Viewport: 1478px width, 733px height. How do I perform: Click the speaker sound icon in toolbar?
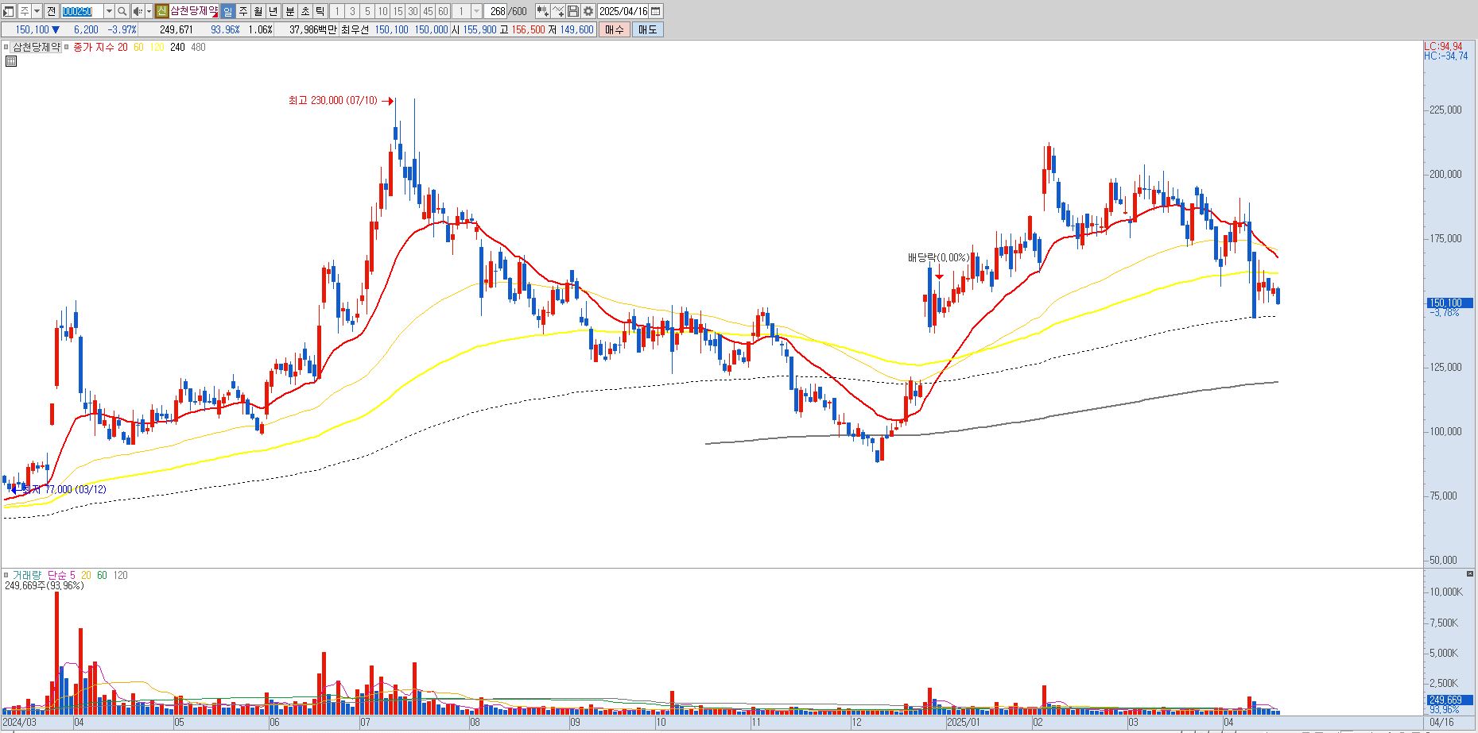(138, 11)
